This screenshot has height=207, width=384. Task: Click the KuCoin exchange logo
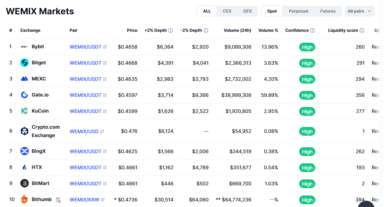[25, 111]
